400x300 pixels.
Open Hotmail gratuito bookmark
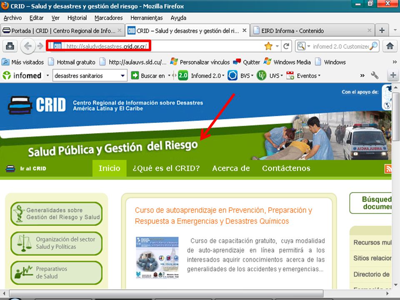[72, 62]
